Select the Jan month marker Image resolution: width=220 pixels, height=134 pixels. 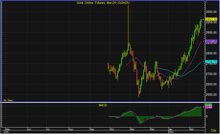(x=171, y=130)
